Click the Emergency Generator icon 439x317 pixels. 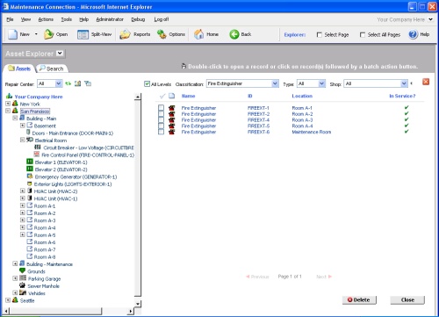coord(30,177)
